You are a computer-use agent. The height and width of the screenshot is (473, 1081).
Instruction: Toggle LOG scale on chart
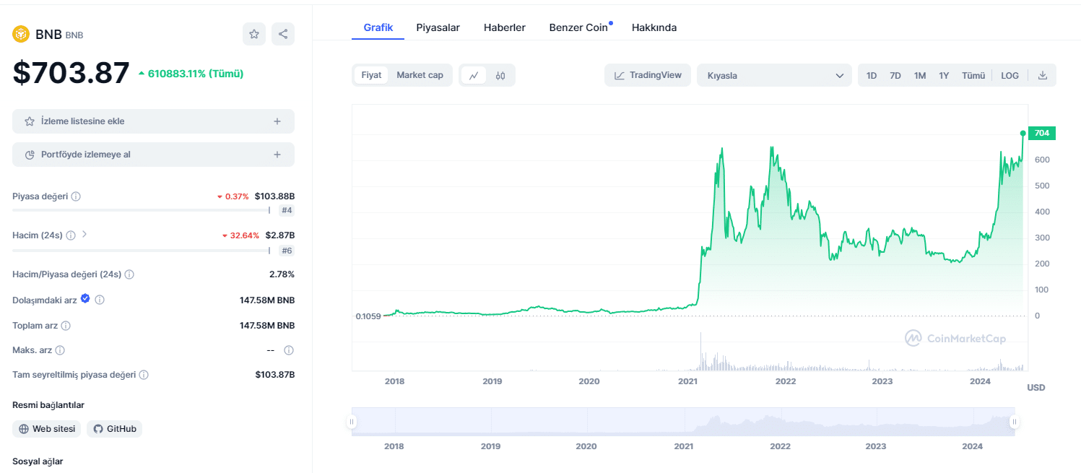1010,75
